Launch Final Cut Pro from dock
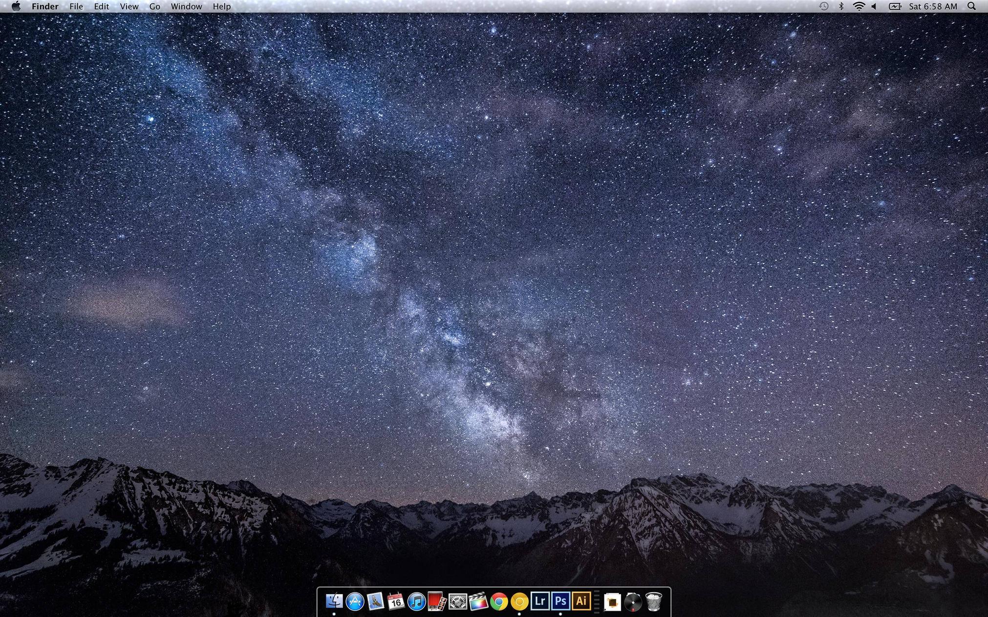Viewport: 988px width, 617px height. [478, 601]
